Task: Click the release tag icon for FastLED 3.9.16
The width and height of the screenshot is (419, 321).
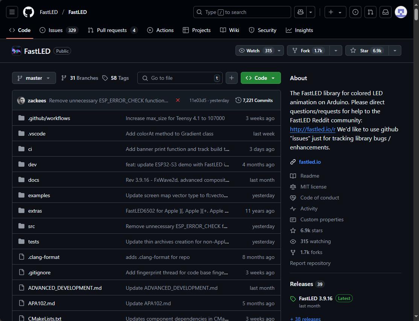Action: pyautogui.click(x=293, y=299)
